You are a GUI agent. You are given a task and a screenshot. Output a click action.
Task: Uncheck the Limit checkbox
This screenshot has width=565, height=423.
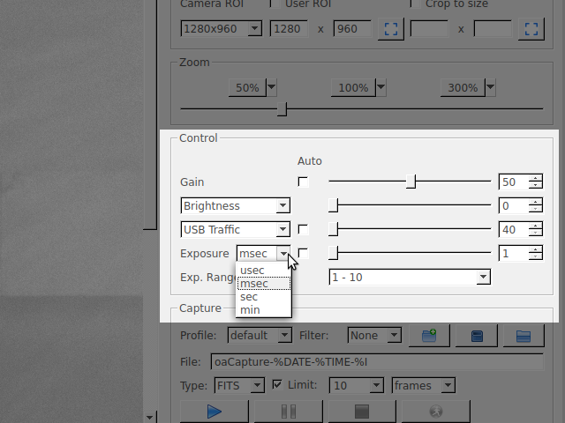[x=276, y=385]
